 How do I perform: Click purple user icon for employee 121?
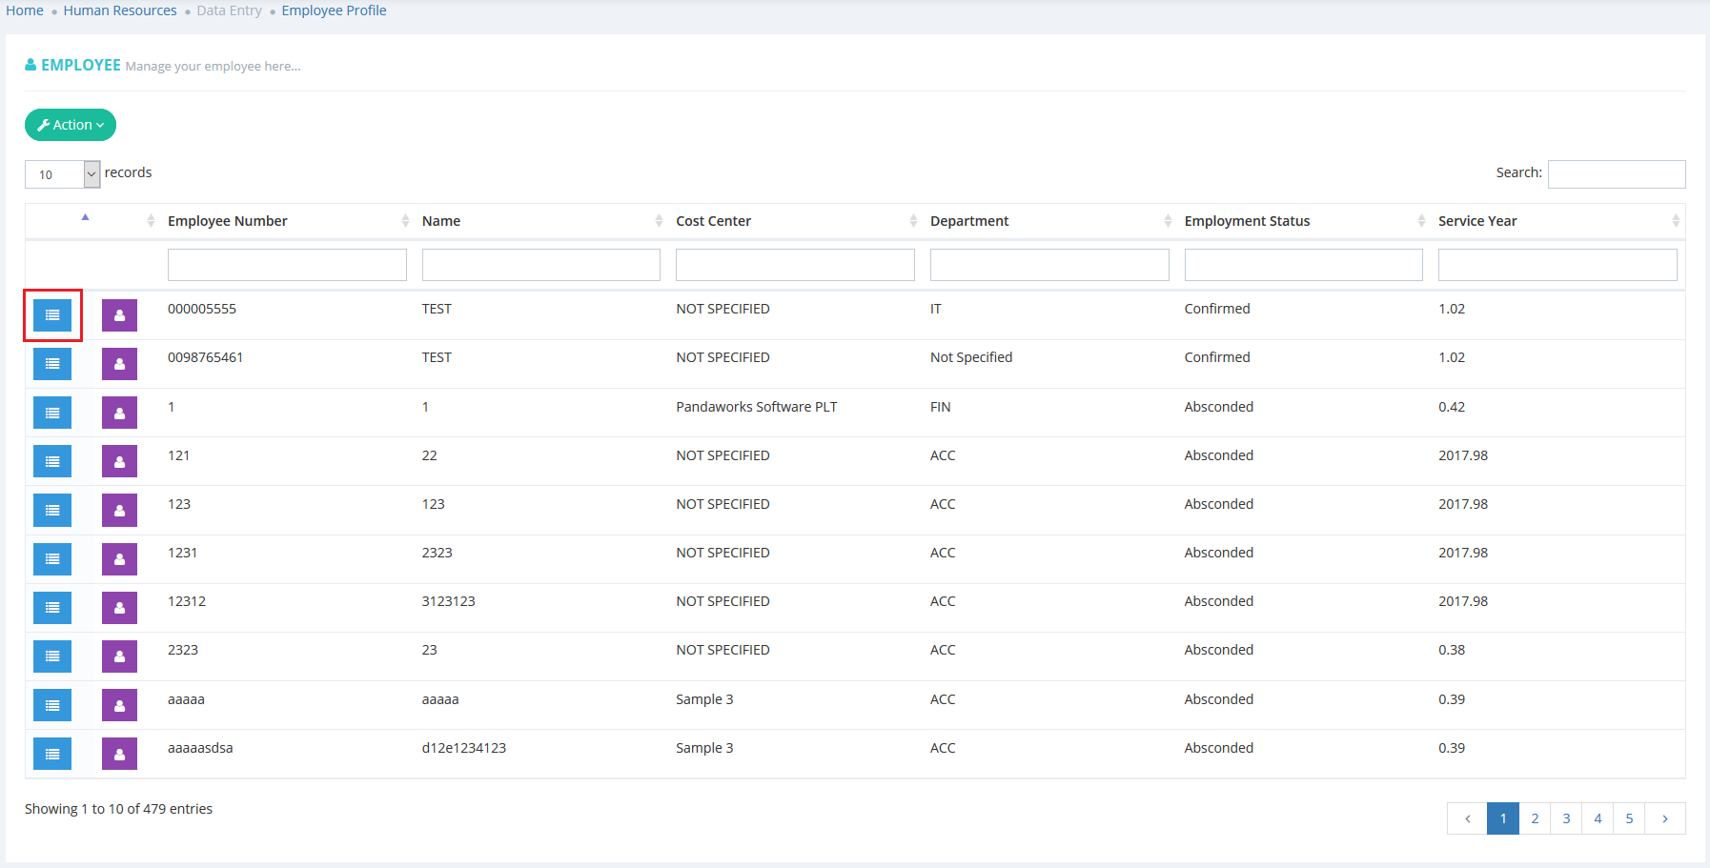119,461
